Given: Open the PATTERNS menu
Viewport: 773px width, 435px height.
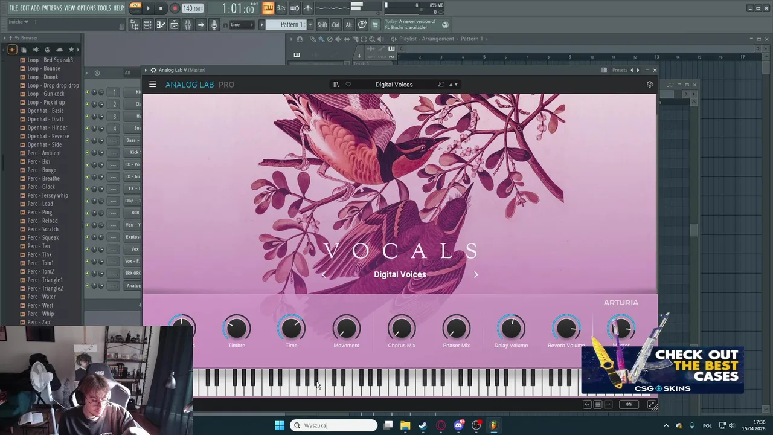Looking at the screenshot, I should [52, 8].
